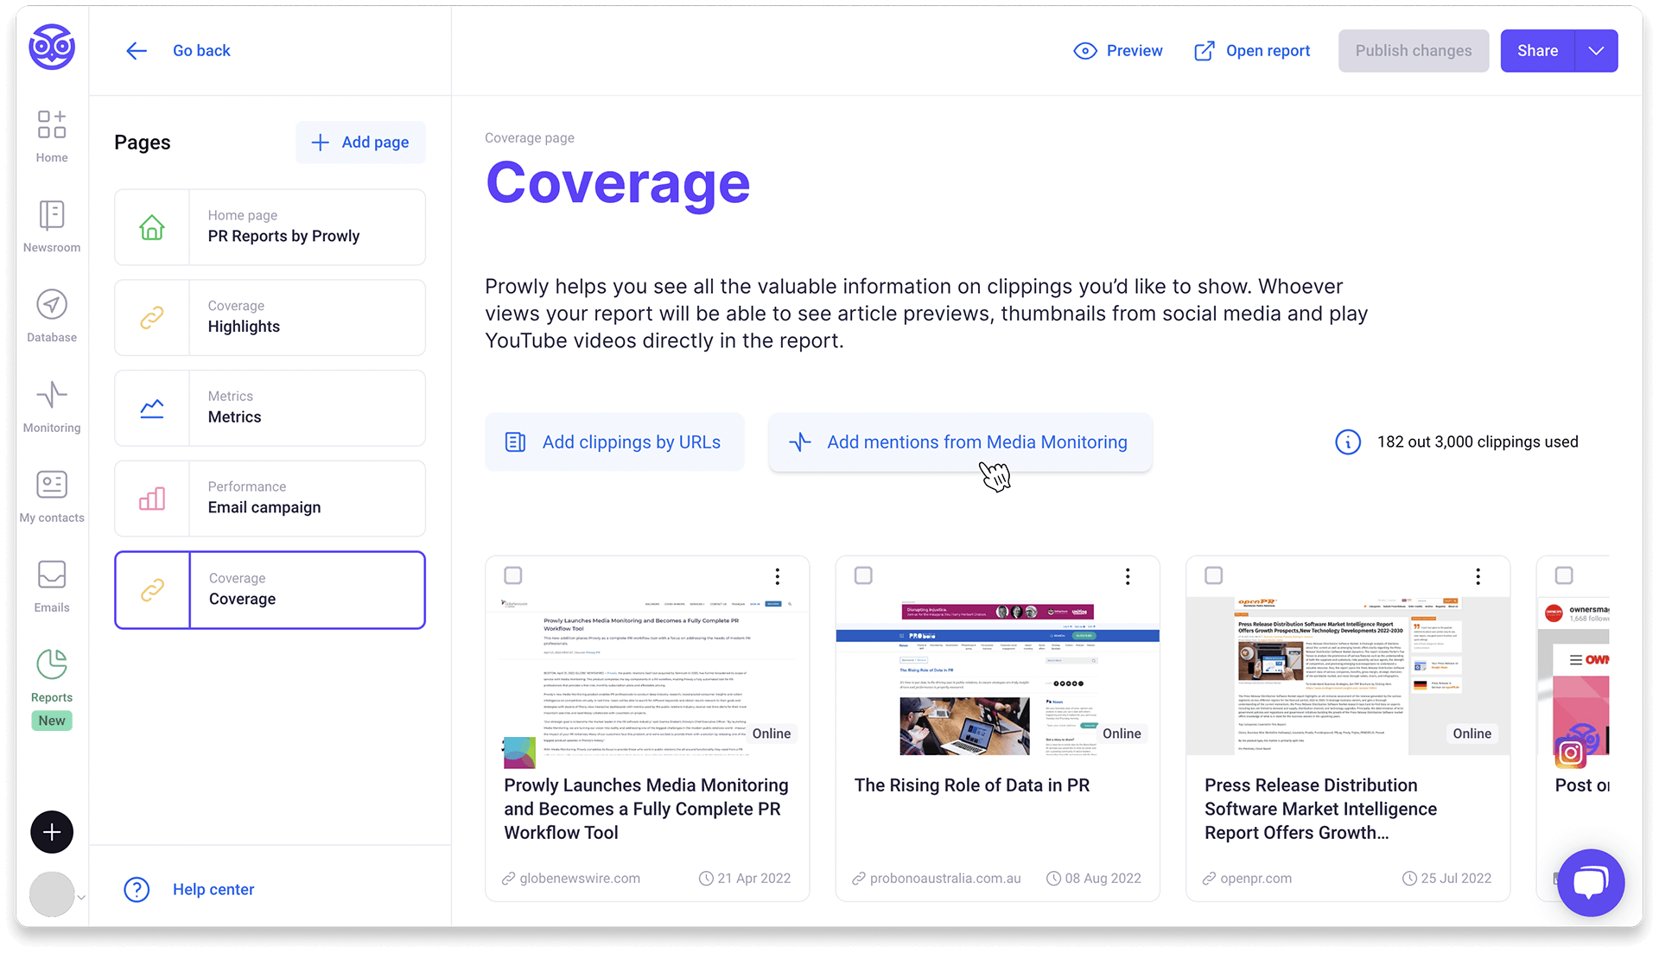Expand the account avatar menu
The width and height of the screenshot is (1659, 953).
[52, 894]
